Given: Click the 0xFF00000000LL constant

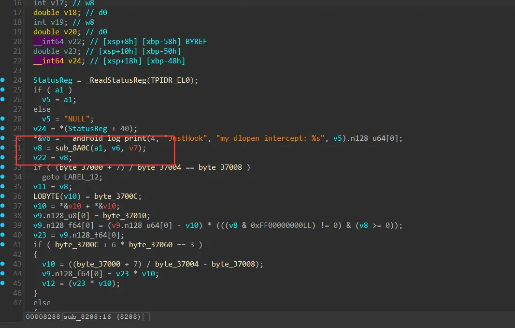Looking at the screenshot, I should 281,225.
